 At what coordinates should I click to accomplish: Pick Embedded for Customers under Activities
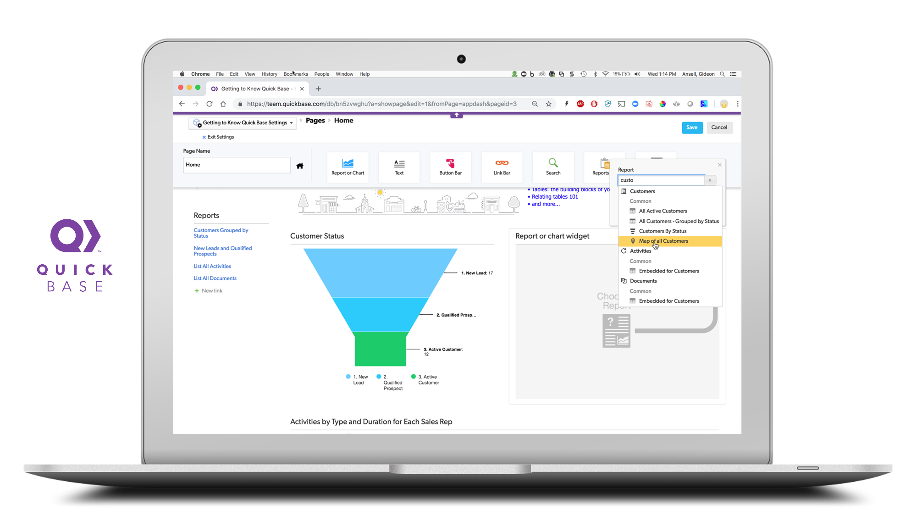point(670,271)
